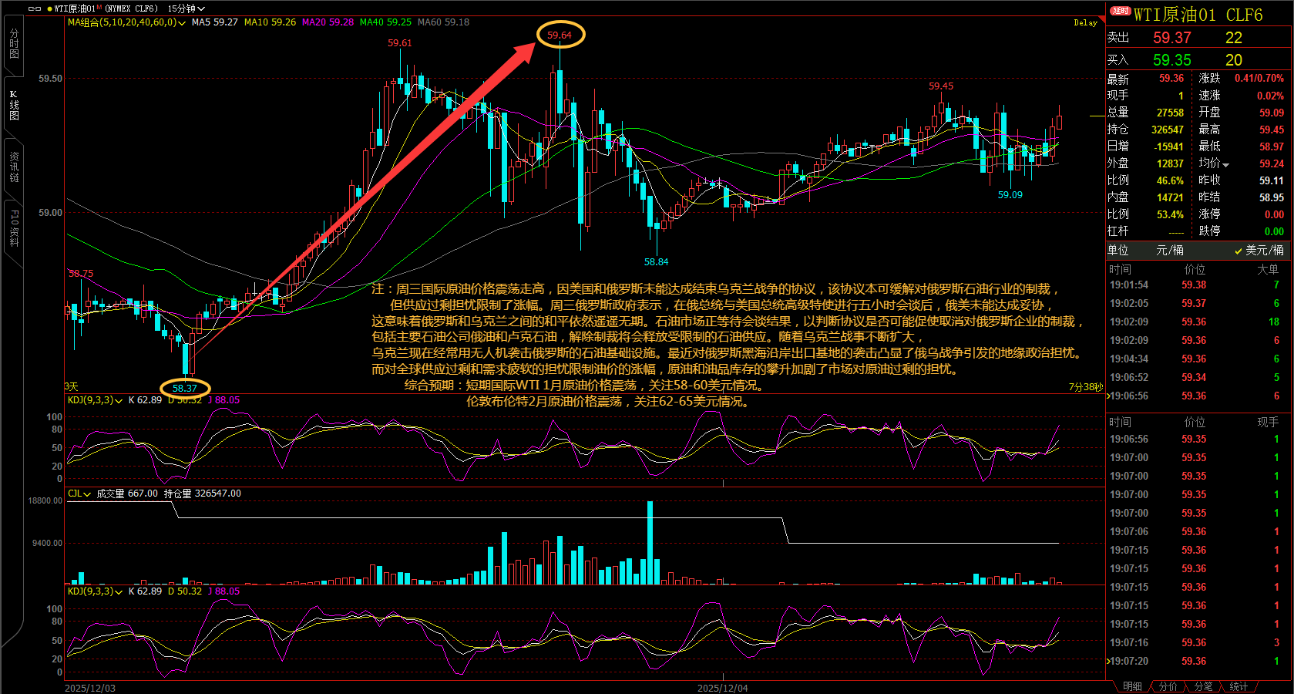This screenshot has width=1294, height=694.
Task: Click the yellow dot before the contract name
Action: [49, 8]
